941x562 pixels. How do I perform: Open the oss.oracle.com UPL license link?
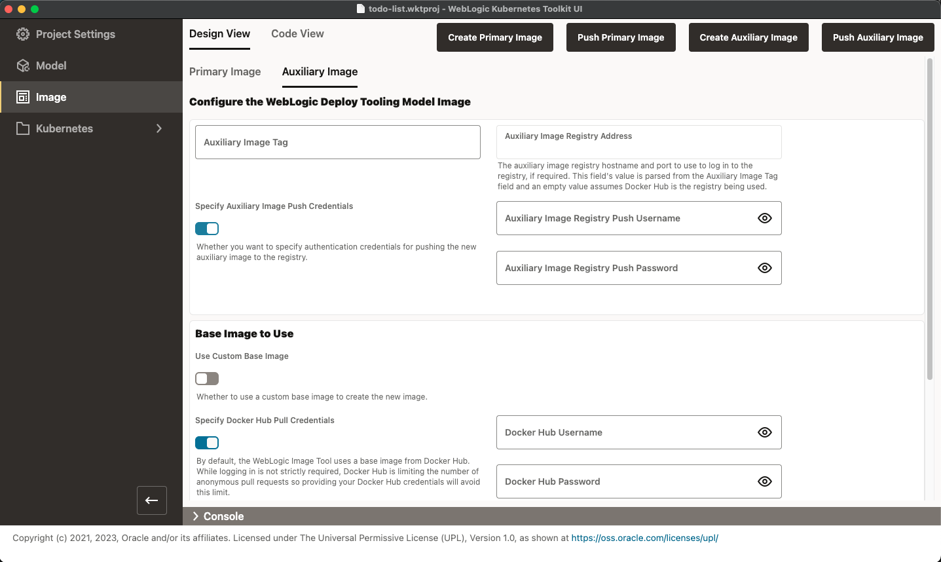click(645, 538)
